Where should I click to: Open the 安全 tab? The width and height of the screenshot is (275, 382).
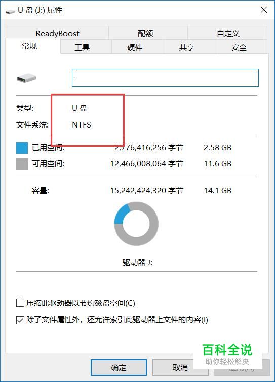click(239, 47)
